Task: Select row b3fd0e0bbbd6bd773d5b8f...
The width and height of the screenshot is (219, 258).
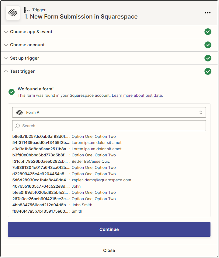Action: coord(64,155)
